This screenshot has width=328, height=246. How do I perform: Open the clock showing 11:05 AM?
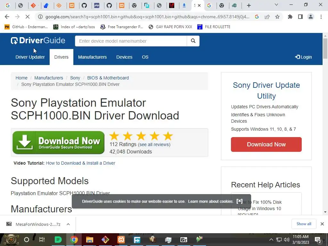click(x=300, y=240)
